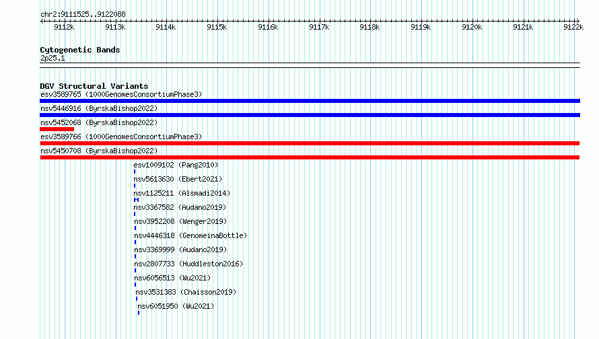Open the nsv5452068 variant label

coord(99,122)
